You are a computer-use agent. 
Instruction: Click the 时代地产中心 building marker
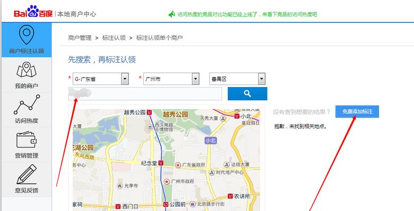pos(211,172)
